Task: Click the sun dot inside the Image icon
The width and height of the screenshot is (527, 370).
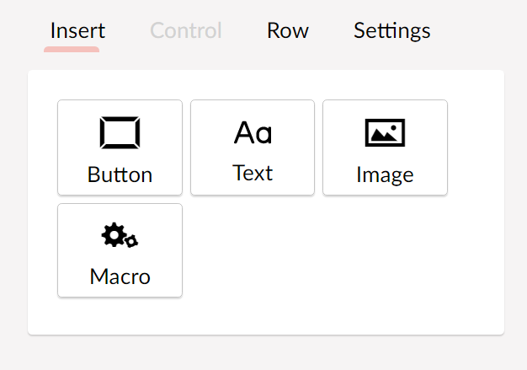Action: pos(394,127)
